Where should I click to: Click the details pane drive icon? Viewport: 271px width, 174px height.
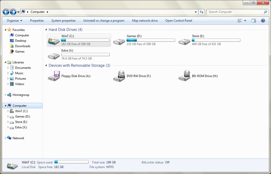[x=12, y=166]
